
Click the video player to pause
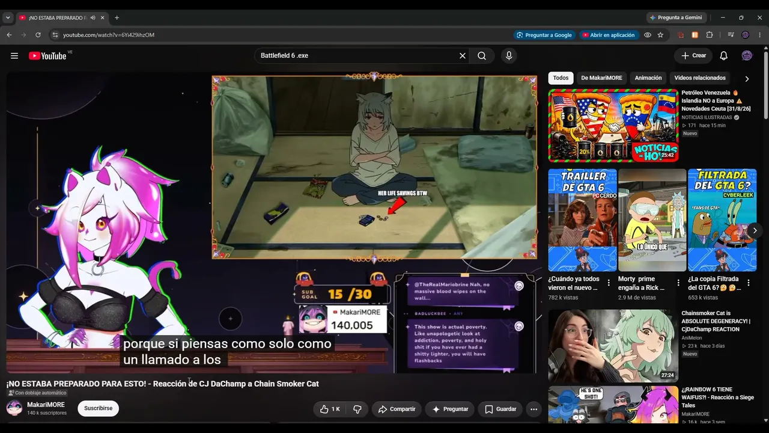click(274, 223)
